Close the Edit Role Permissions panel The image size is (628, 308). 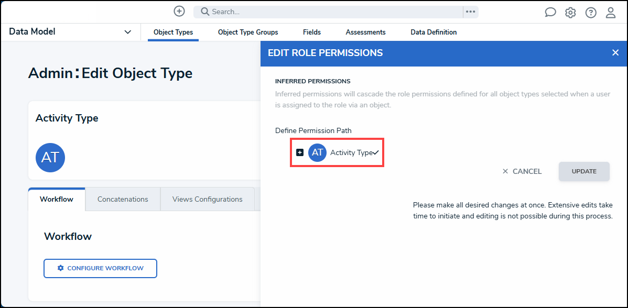[615, 52]
